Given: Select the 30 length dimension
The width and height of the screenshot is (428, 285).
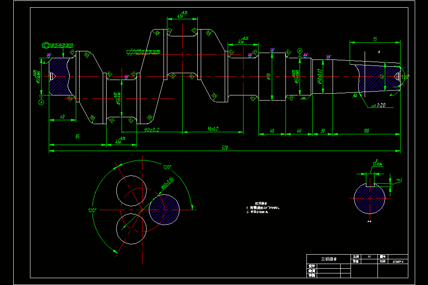Looking at the screenshot, I should click(x=323, y=131).
